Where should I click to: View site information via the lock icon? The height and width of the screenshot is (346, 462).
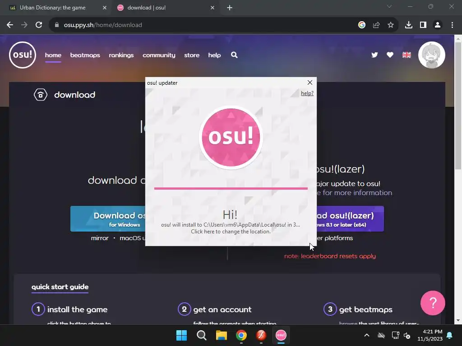[x=57, y=25]
